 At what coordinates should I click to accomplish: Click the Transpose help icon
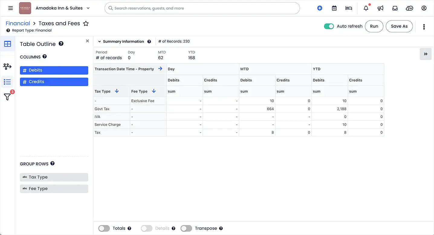click(221, 229)
